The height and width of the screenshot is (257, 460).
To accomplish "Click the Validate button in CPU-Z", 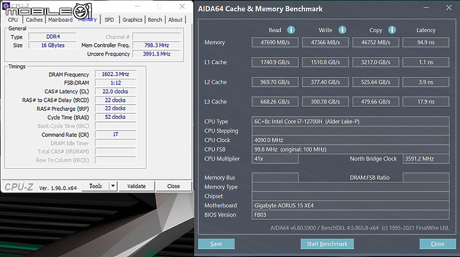I will (137, 186).
